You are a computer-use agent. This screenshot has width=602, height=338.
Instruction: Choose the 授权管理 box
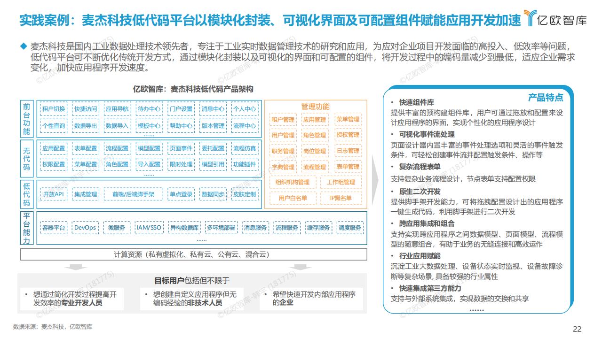click(348, 135)
